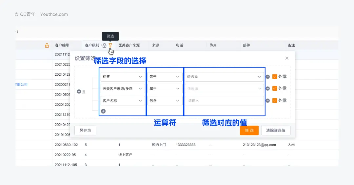354x185 pixels.
Task: Open the 标签 field dropdown
Action: pos(123,77)
